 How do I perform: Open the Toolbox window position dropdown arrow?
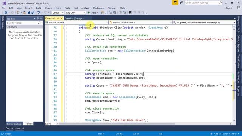34,19
